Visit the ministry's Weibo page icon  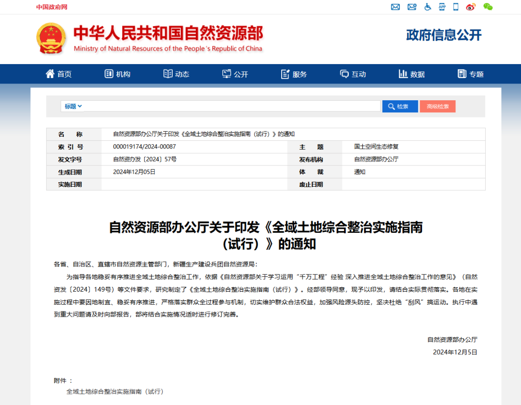(470, 7)
